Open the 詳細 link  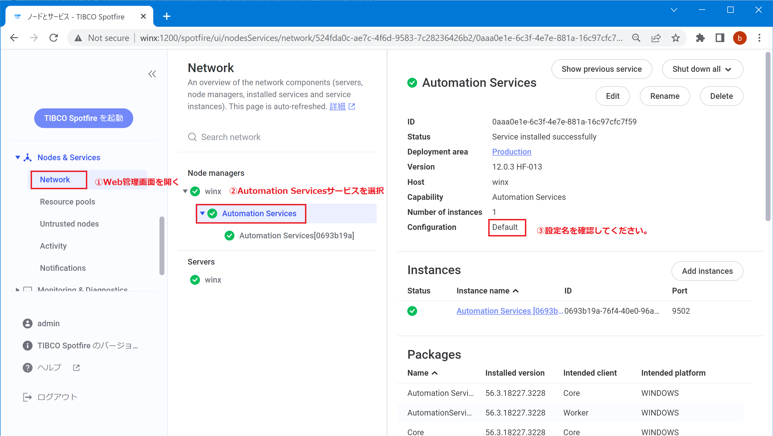pos(337,106)
